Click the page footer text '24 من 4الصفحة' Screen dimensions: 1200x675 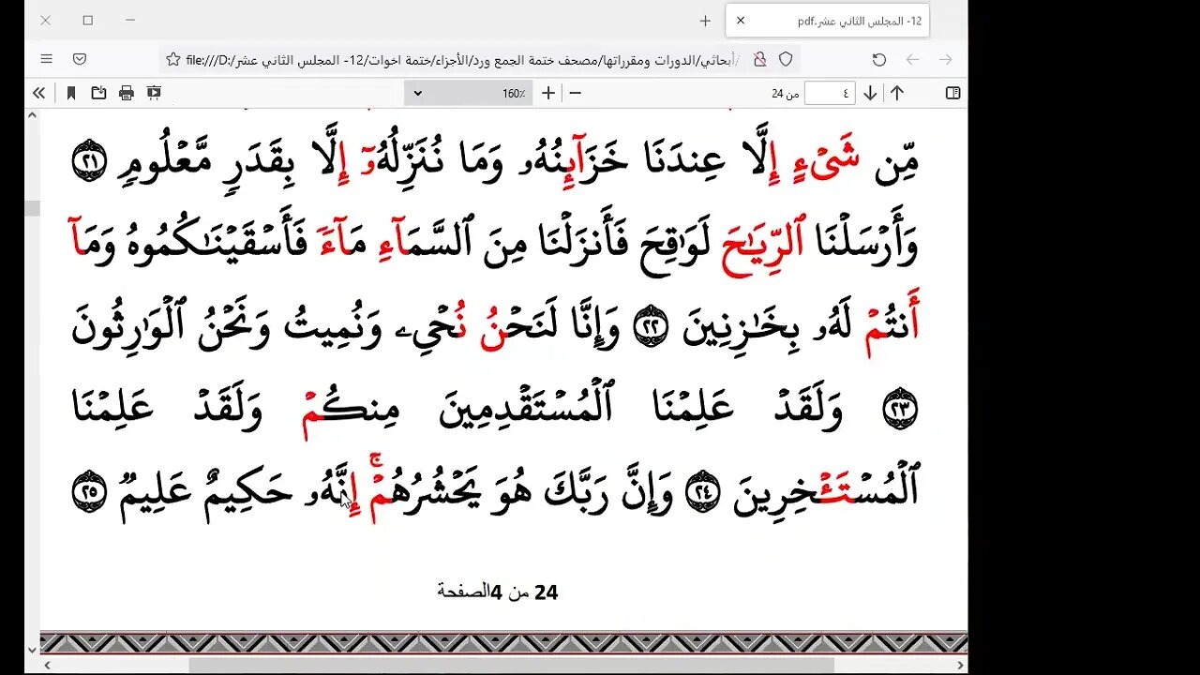(x=498, y=592)
